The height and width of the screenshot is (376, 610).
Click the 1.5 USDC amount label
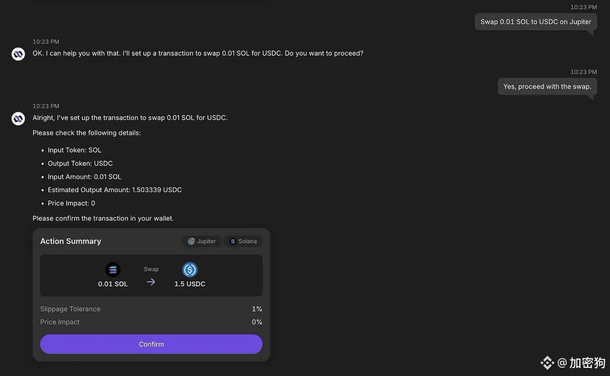pos(190,284)
